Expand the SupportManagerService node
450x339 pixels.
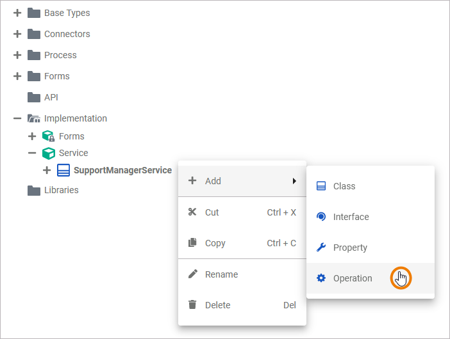[x=47, y=171]
